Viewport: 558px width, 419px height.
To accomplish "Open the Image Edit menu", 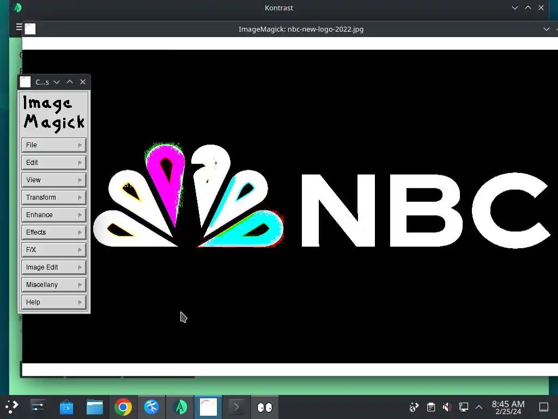I will point(54,267).
